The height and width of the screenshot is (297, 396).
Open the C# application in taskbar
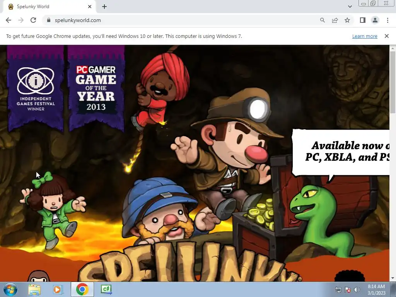click(x=106, y=289)
